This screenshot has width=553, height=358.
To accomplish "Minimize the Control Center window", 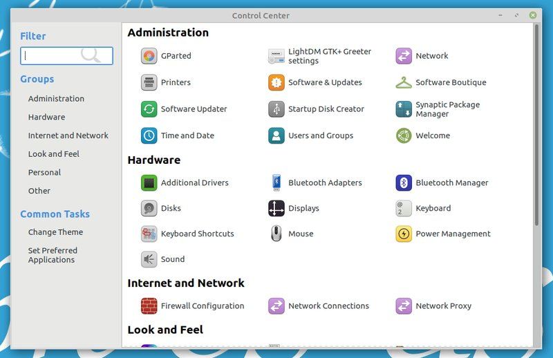I will coord(500,15).
